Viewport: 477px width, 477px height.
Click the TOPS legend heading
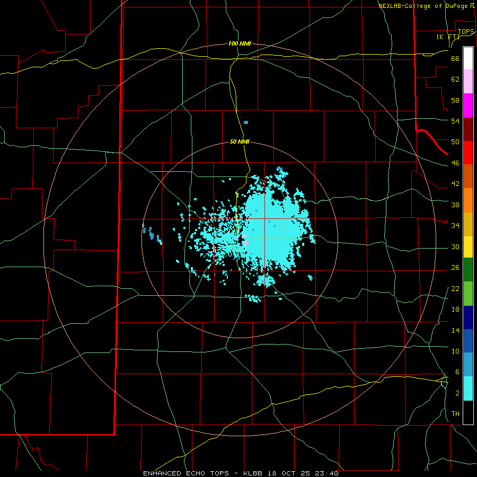click(466, 32)
